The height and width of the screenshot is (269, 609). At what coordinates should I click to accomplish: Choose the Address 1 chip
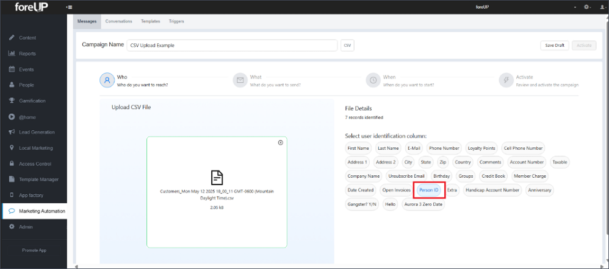(x=358, y=162)
